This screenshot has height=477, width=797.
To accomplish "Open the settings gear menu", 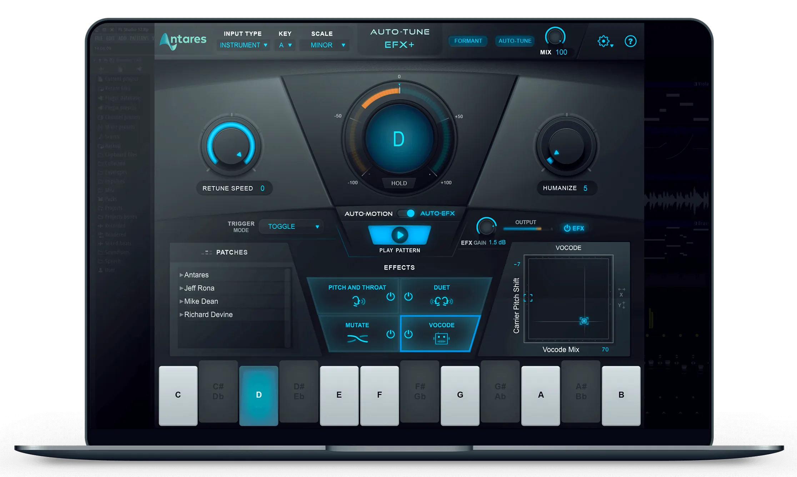I will (x=603, y=41).
